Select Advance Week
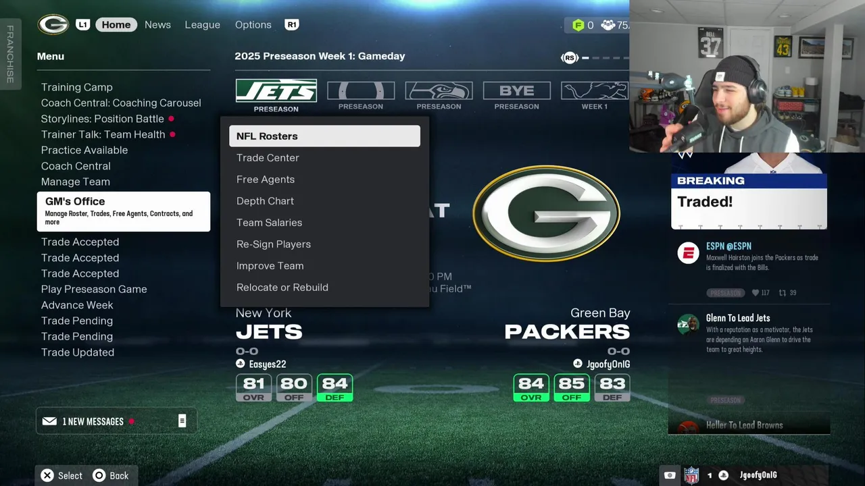The height and width of the screenshot is (486, 865). coord(77,305)
